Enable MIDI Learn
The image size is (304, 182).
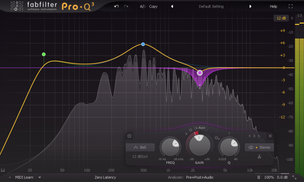(x=24, y=177)
